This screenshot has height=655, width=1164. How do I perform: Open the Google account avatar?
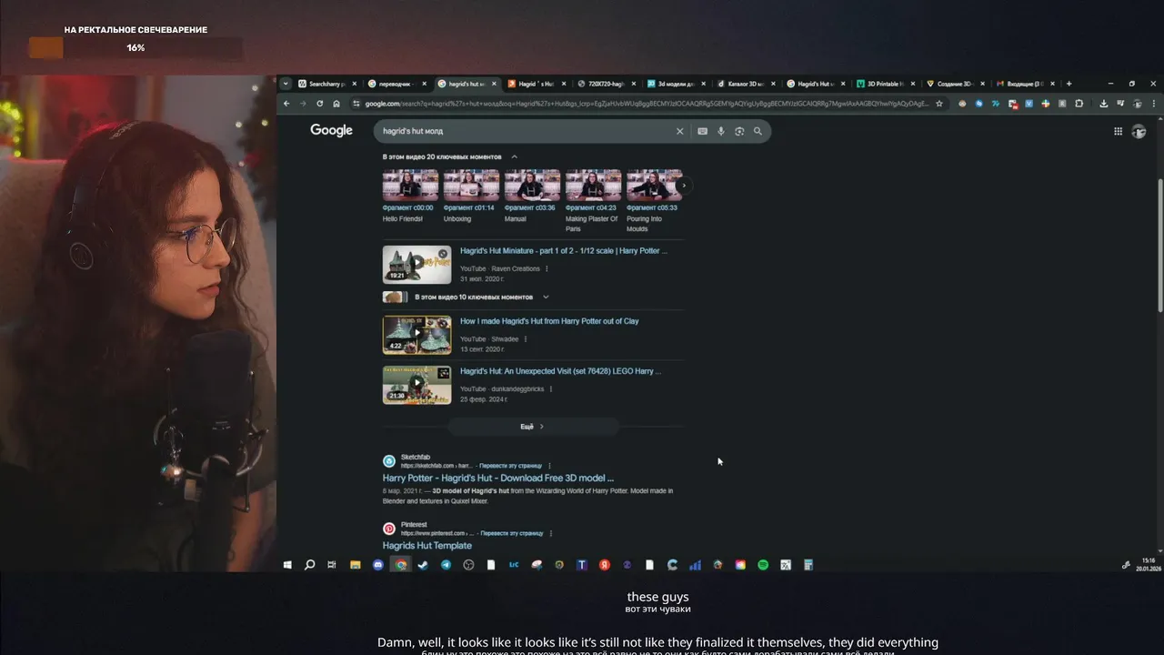(1139, 131)
